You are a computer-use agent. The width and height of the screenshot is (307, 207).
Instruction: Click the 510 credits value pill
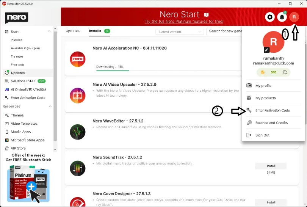coord(273,72)
